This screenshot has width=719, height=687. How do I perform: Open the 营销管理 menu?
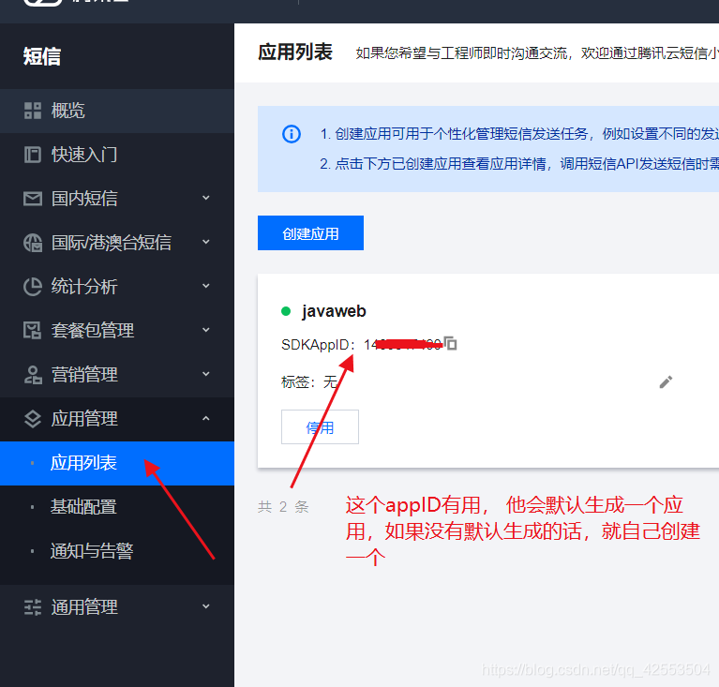84,375
